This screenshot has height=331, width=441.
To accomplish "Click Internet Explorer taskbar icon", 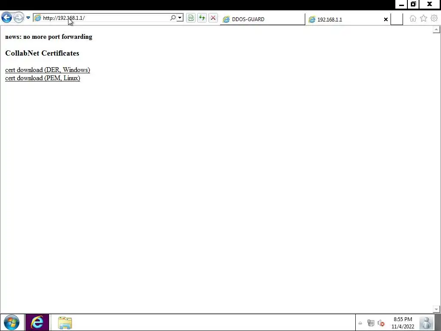I will [37, 322].
